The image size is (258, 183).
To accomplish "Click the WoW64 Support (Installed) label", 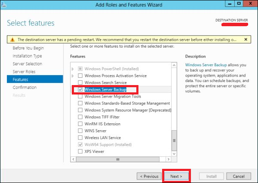I will pos(108,145).
